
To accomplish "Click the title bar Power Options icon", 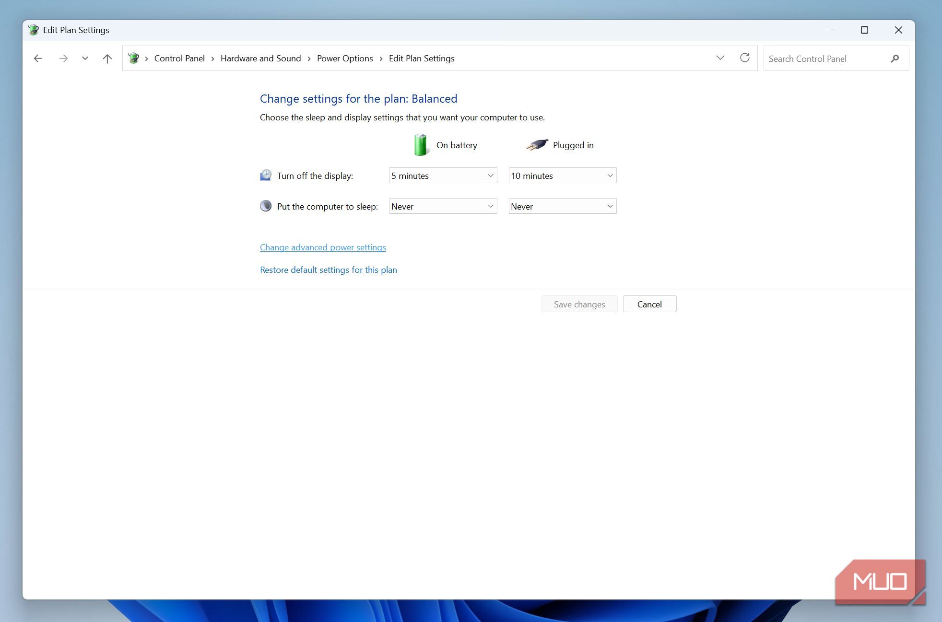I will pos(33,30).
